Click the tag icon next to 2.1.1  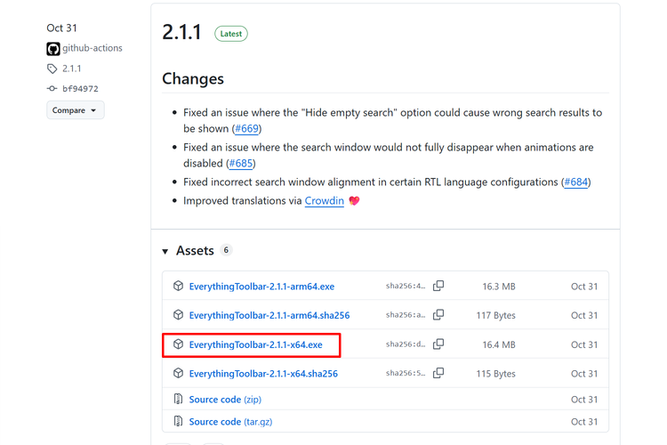pyautogui.click(x=52, y=69)
